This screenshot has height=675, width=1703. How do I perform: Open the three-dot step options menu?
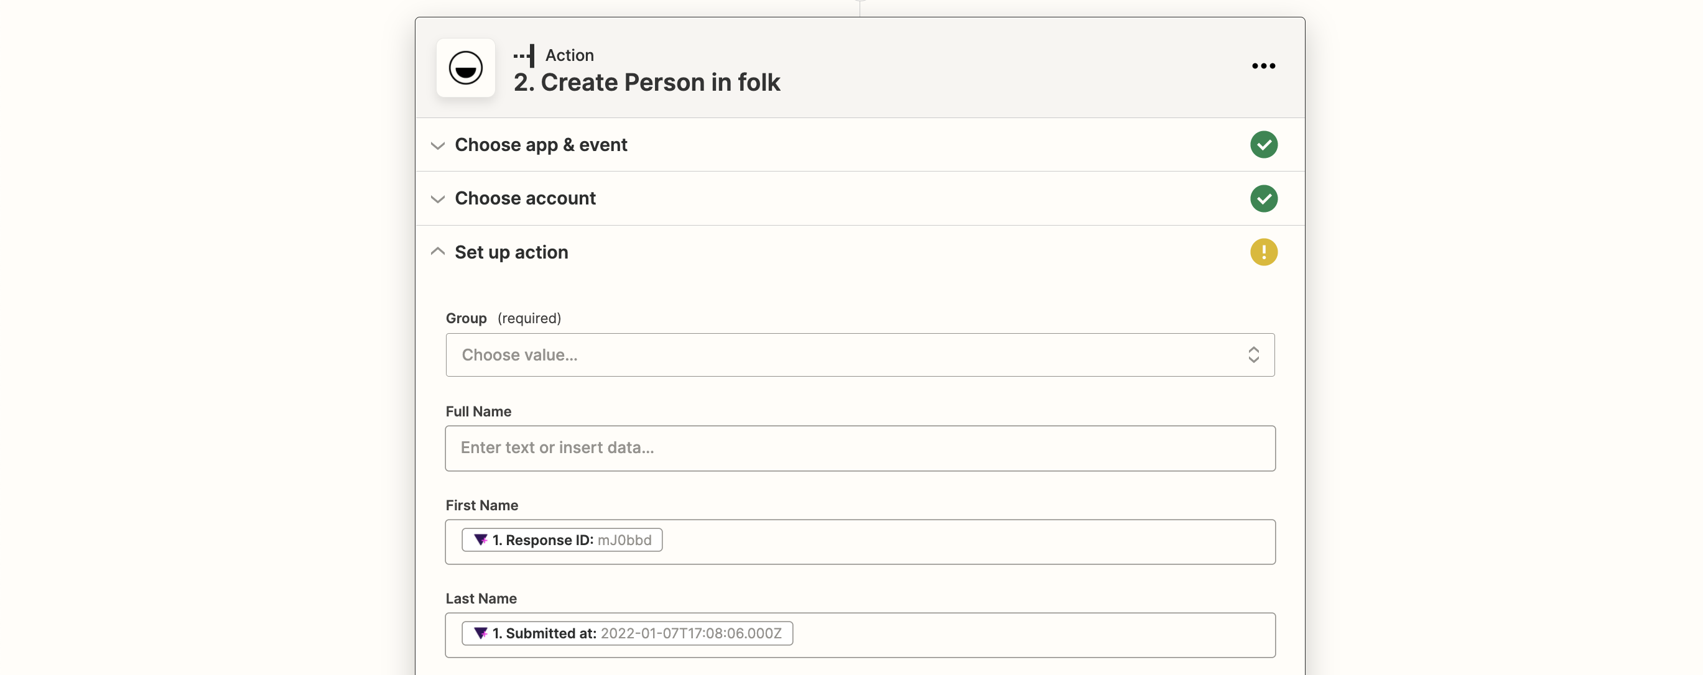[x=1263, y=66]
